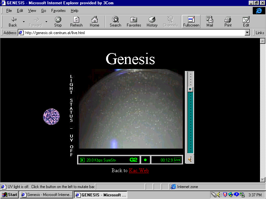Open the Back history dropdown arrow
Viewport: 266px width, 199px height.
click(x=24, y=22)
